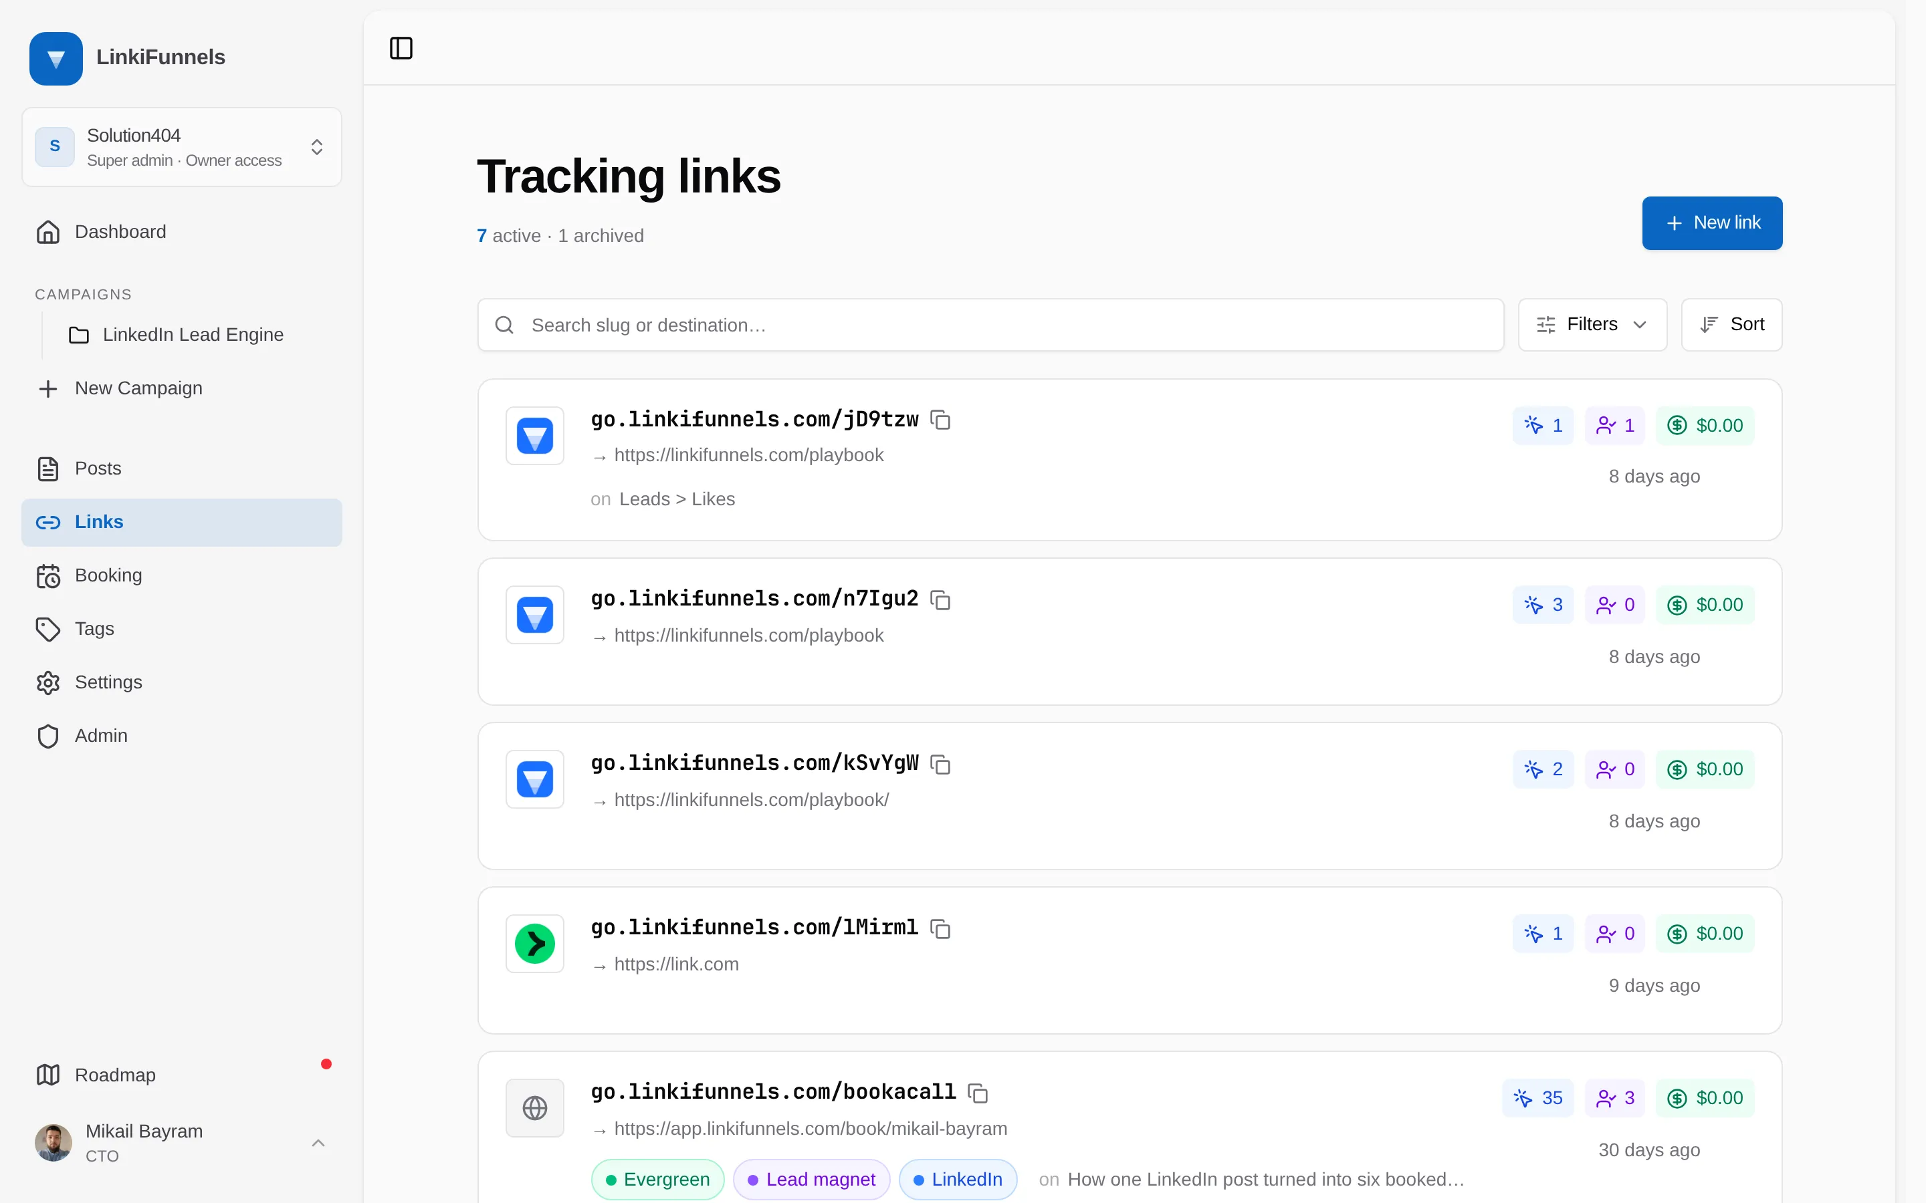Open the jD9tzw destination playbook URL
This screenshot has width=1926, height=1203.
coord(749,455)
